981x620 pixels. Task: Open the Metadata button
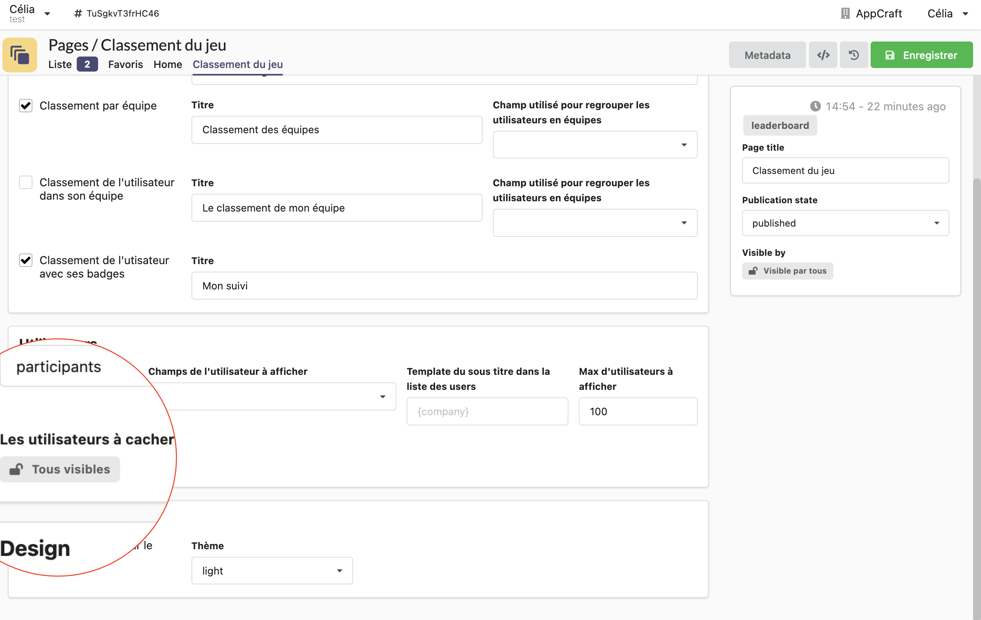pyautogui.click(x=767, y=55)
